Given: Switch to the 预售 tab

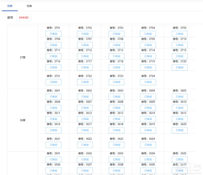Looking at the screenshot, I should tap(10, 6).
